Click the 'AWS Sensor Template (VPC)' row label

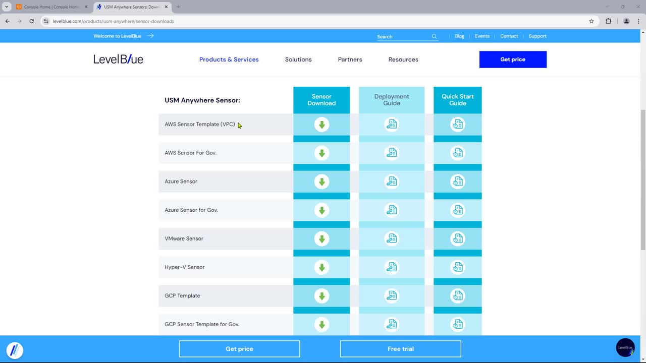[200, 124]
